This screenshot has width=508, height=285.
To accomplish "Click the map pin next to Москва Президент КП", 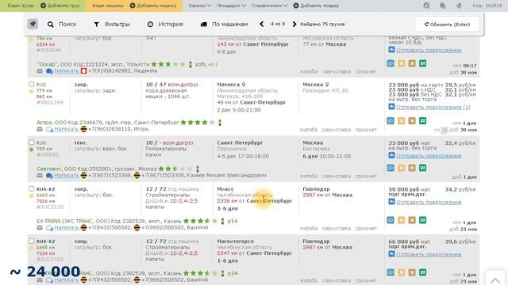I will click(326, 85).
